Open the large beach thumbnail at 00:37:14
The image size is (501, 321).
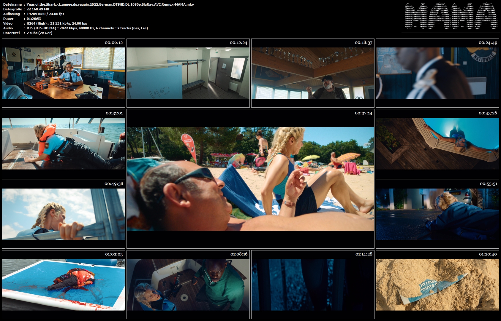click(x=250, y=179)
